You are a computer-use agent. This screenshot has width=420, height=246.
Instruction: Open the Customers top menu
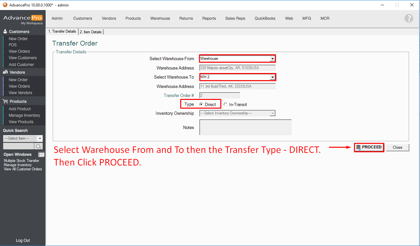click(83, 18)
